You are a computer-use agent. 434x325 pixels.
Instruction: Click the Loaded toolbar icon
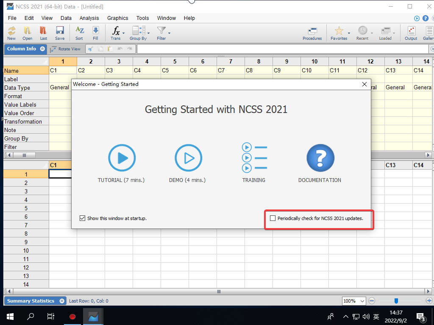tap(385, 33)
